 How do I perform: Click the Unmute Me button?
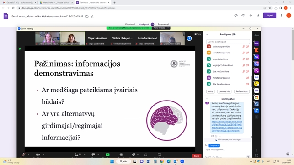[x=224, y=91]
